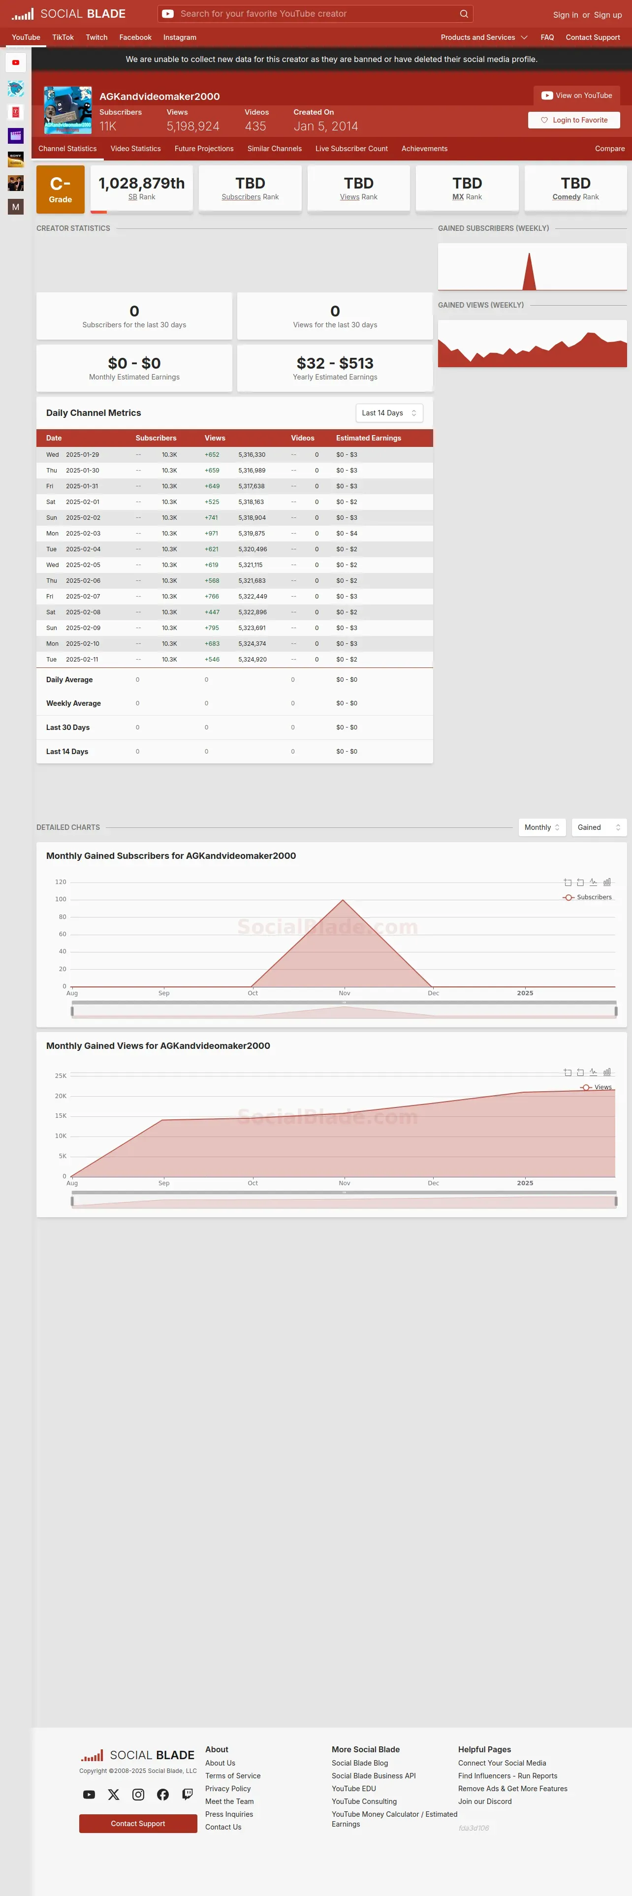632x1896 pixels.
Task: Click the red Contact Support button in the footer
Action: [x=138, y=1823]
